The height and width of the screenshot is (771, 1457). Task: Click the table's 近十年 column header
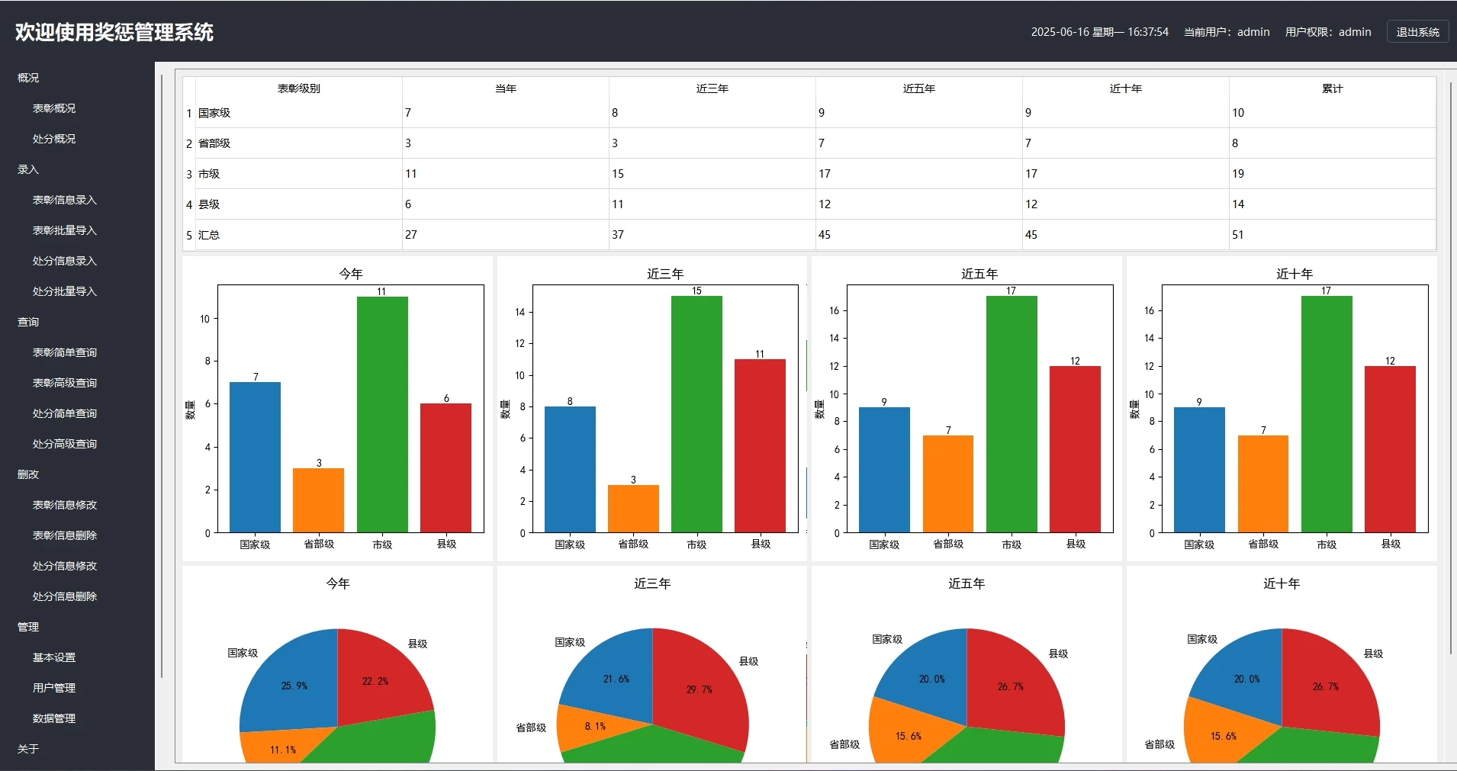pos(1126,88)
